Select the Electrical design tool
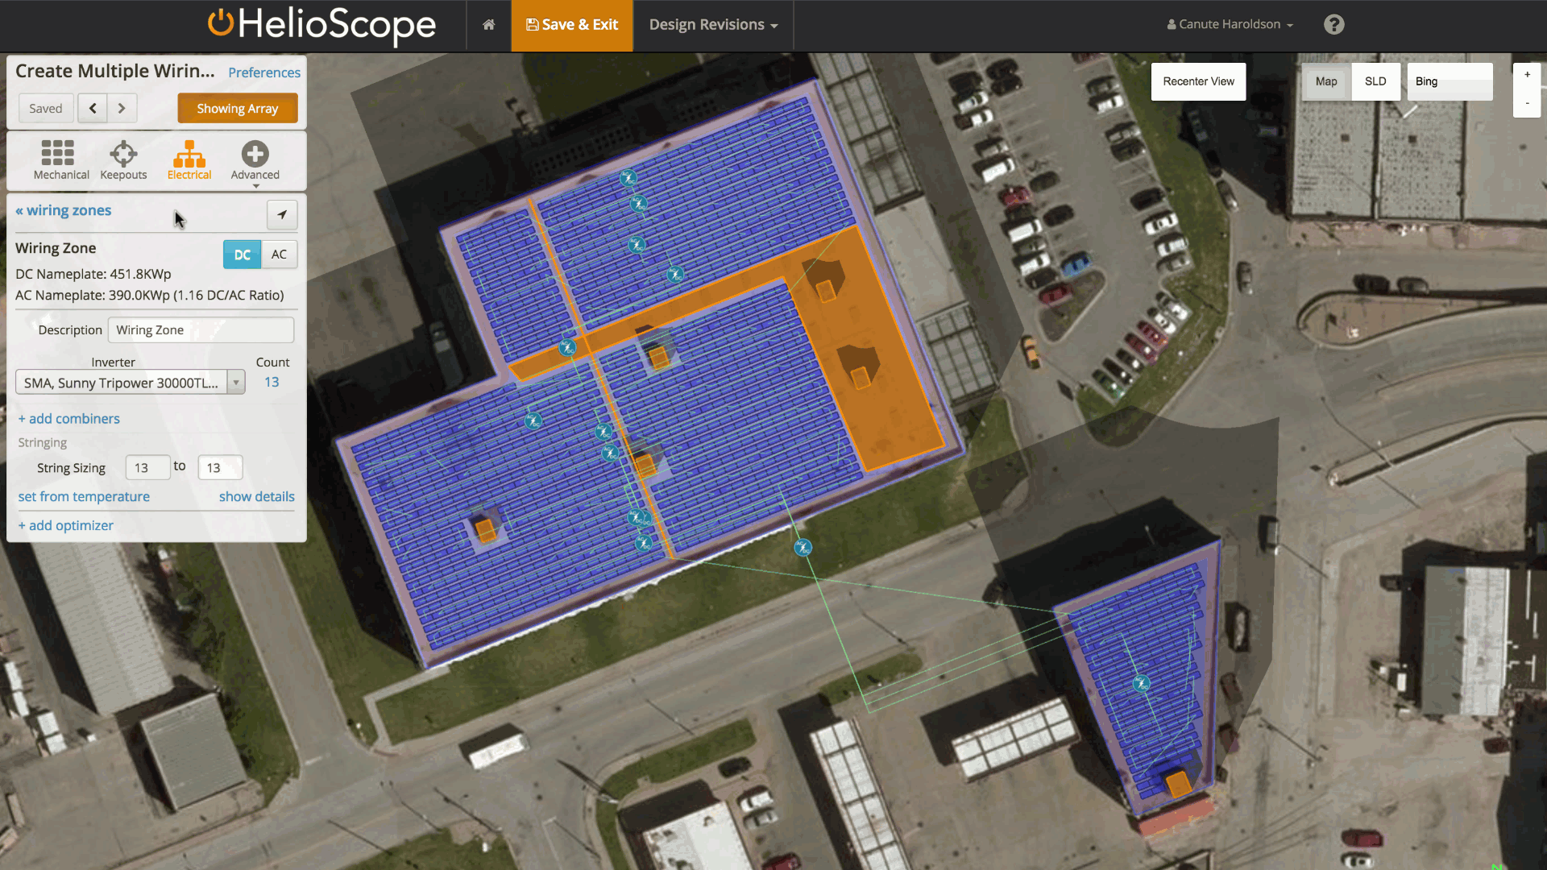Viewport: 1547px width, 870px height. click(189, 160)
